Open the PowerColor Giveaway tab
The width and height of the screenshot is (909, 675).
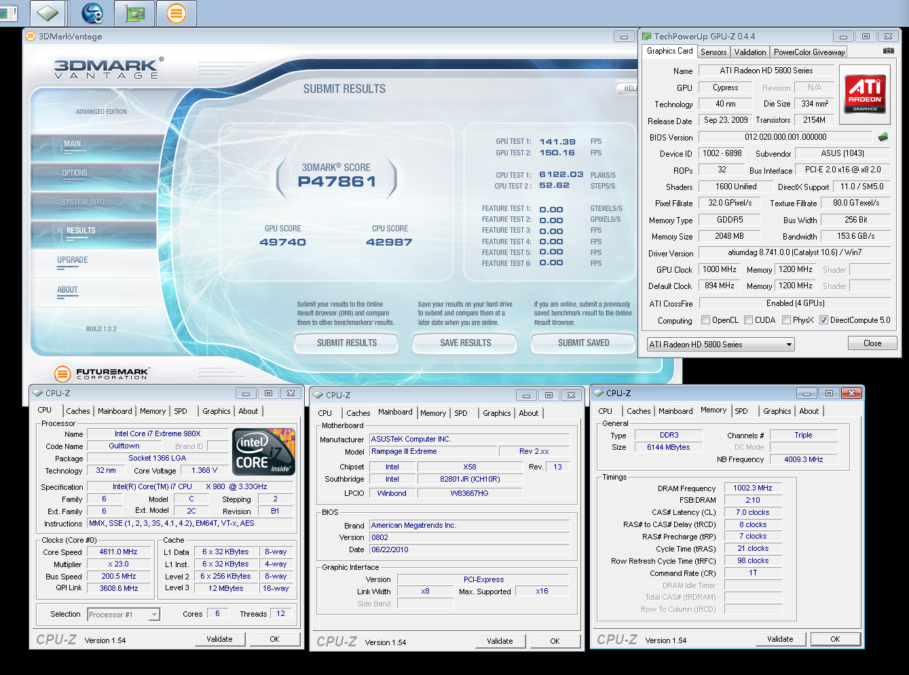[x=809, y=52]
